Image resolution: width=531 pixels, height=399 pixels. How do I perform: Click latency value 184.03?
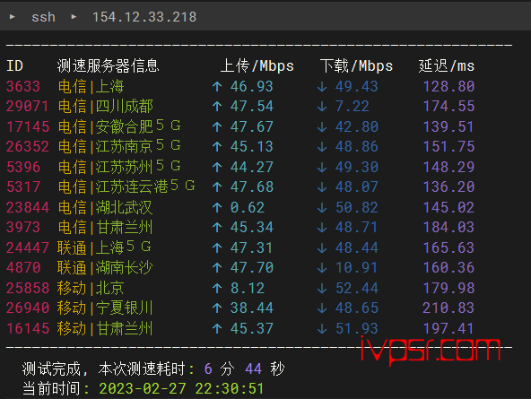pyautogui.click(x=448, y=227)
